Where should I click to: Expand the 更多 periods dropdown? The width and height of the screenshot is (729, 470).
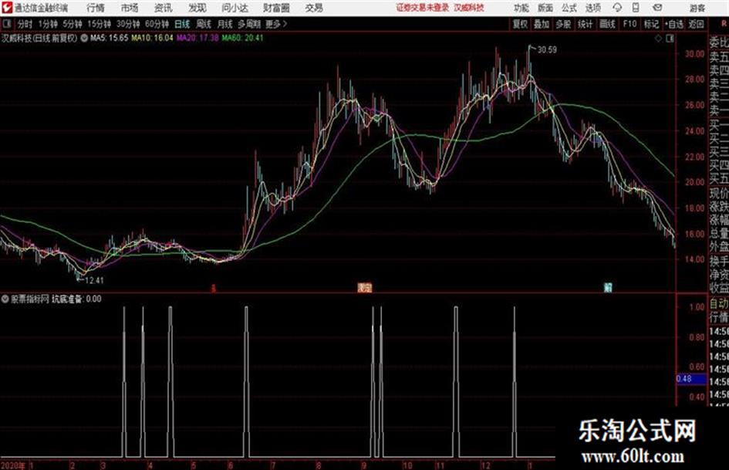pyautogui.click(x=276, y=24)
